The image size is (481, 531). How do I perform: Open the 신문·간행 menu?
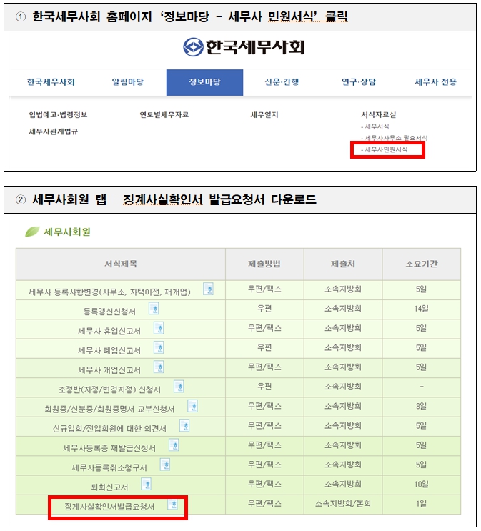pyautogui.click(x=282, y=82)
